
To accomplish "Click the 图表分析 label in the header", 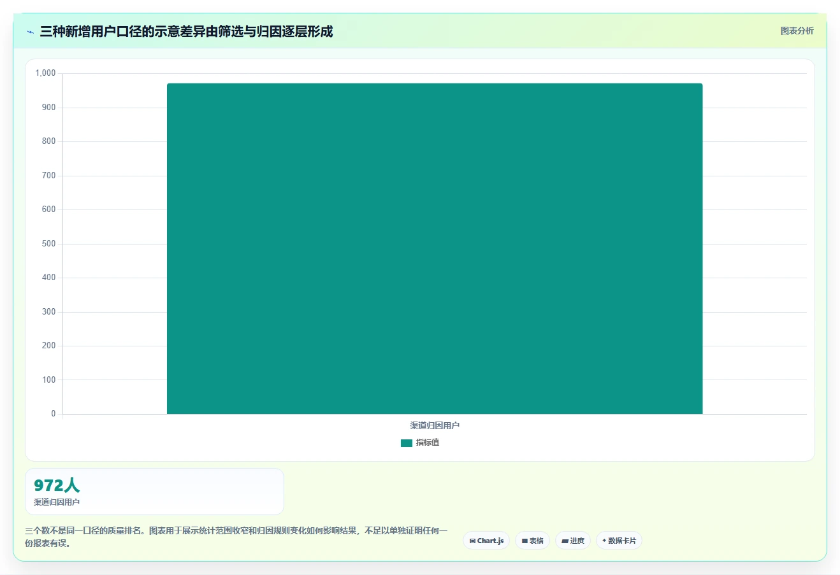I will point(797,31).
